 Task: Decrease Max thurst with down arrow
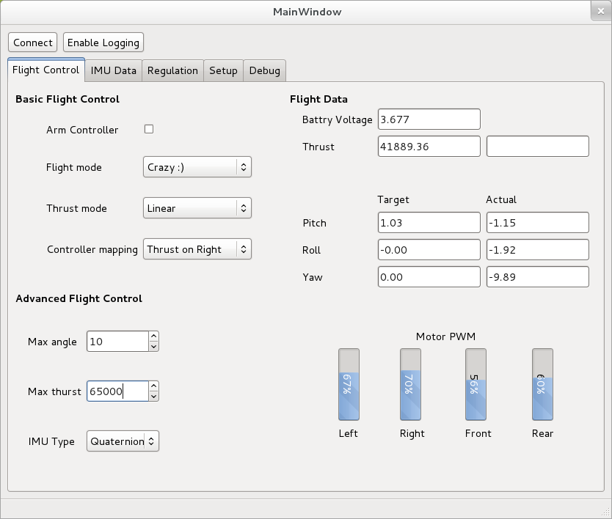(x=154, y=396)
